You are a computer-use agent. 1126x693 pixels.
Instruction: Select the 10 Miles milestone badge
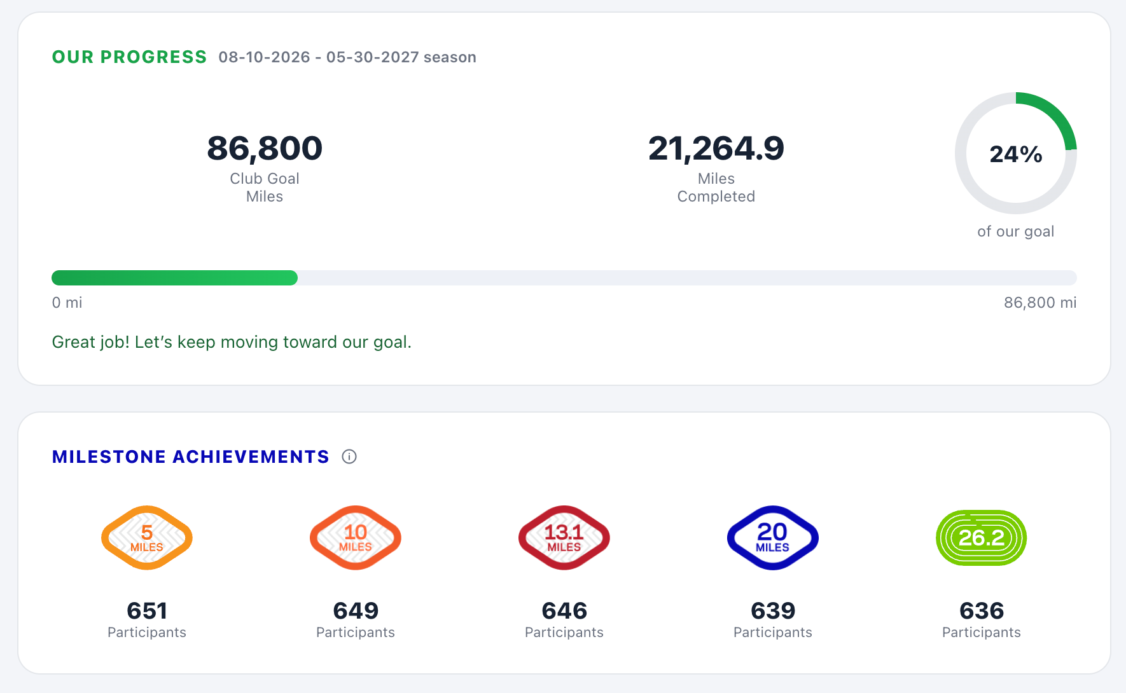[x=356, y=538]
